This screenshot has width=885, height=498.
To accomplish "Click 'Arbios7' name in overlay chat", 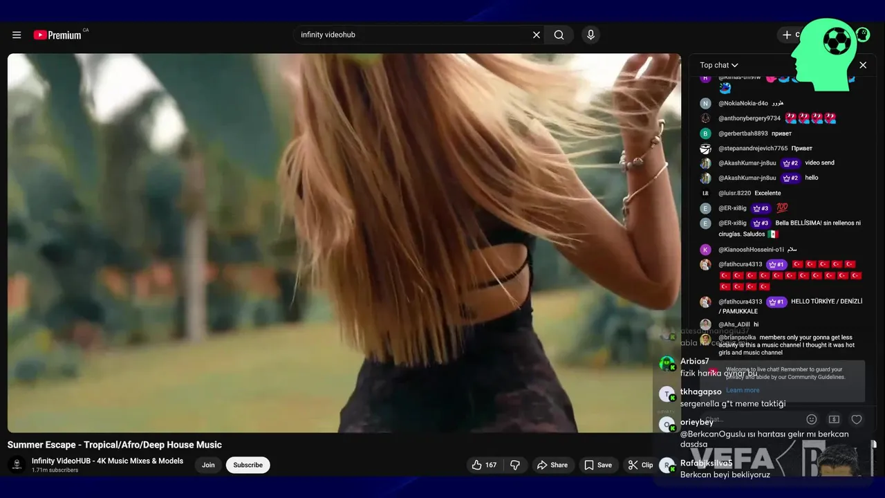I will tap(695, 361).
